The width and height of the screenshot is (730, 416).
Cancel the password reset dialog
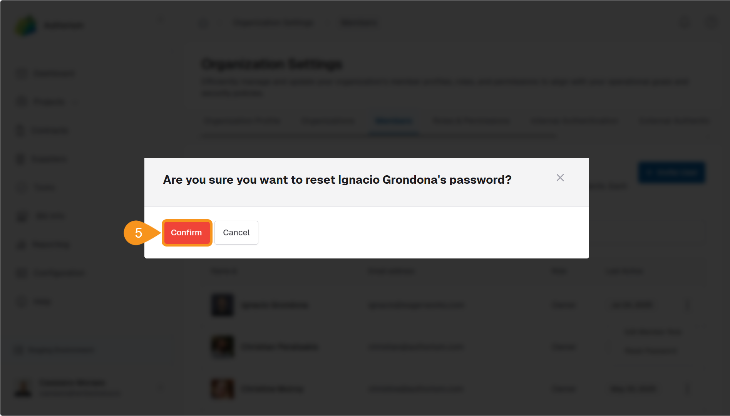236,232
